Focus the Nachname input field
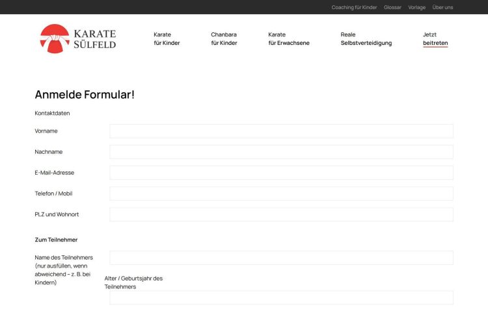Viewport: 488px width, 313px height. 281,152
